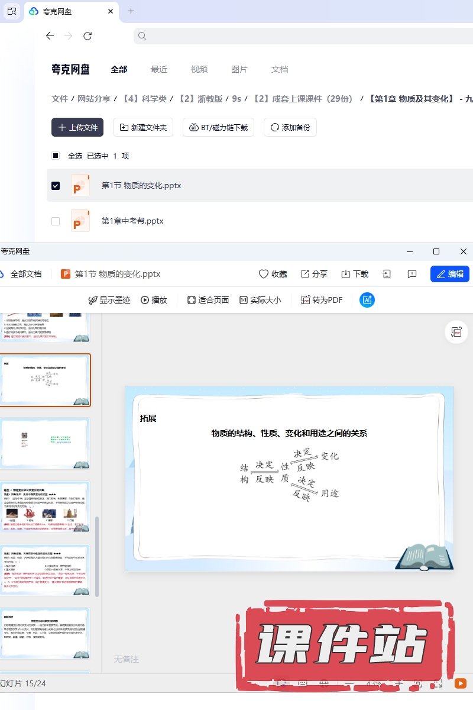Viewport: 473px width, 710px height.
Task: Click the AI assistant icon in viewer toolbar
Action: (367, 300)
